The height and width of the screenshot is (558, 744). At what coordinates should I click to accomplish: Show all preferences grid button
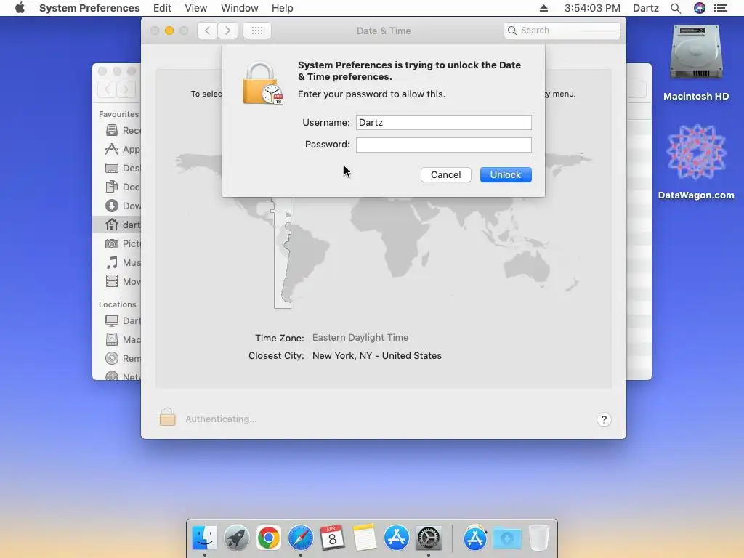(x=256, y=31)
